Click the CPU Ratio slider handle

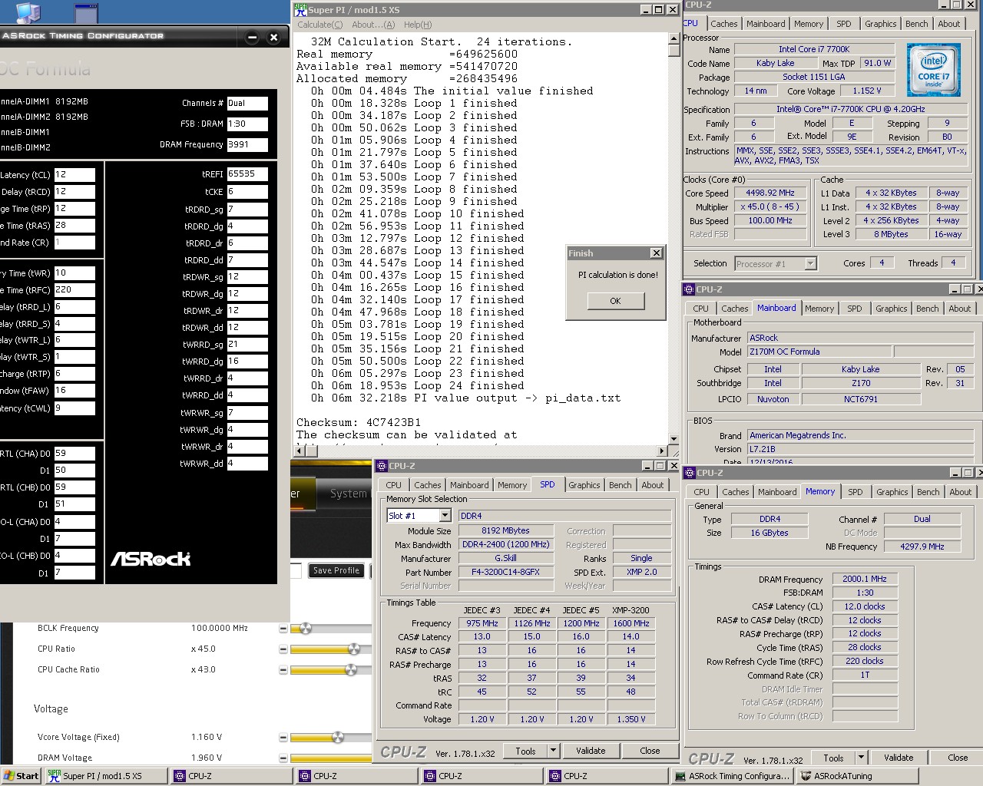pos(353,649)
